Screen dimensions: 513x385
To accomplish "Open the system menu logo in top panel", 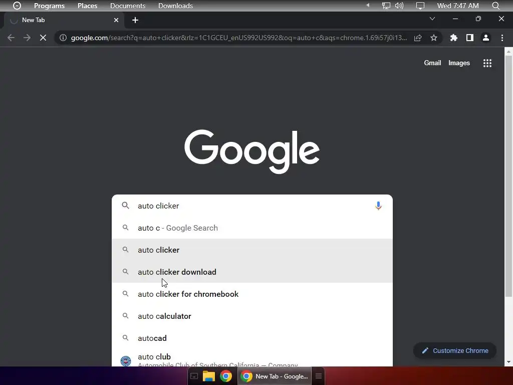I will pyautogui.click(x=17, y=6).
